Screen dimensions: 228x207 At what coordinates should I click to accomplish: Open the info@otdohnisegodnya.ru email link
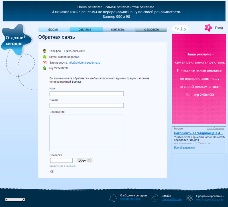point(84,62)
